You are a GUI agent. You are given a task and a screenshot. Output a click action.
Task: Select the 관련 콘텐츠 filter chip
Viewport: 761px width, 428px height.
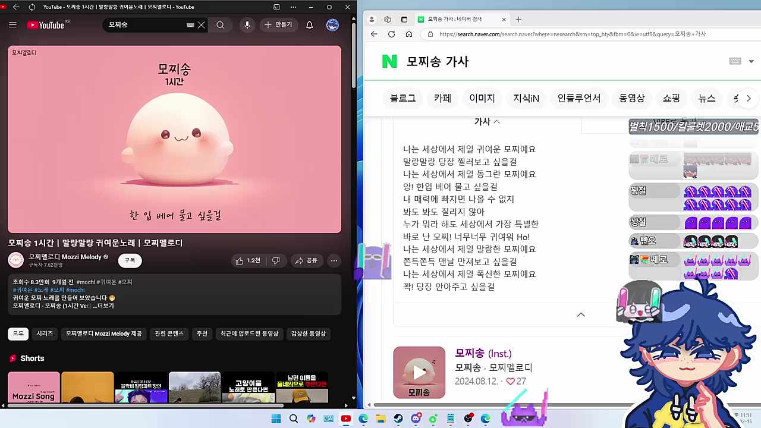(169, 333)
